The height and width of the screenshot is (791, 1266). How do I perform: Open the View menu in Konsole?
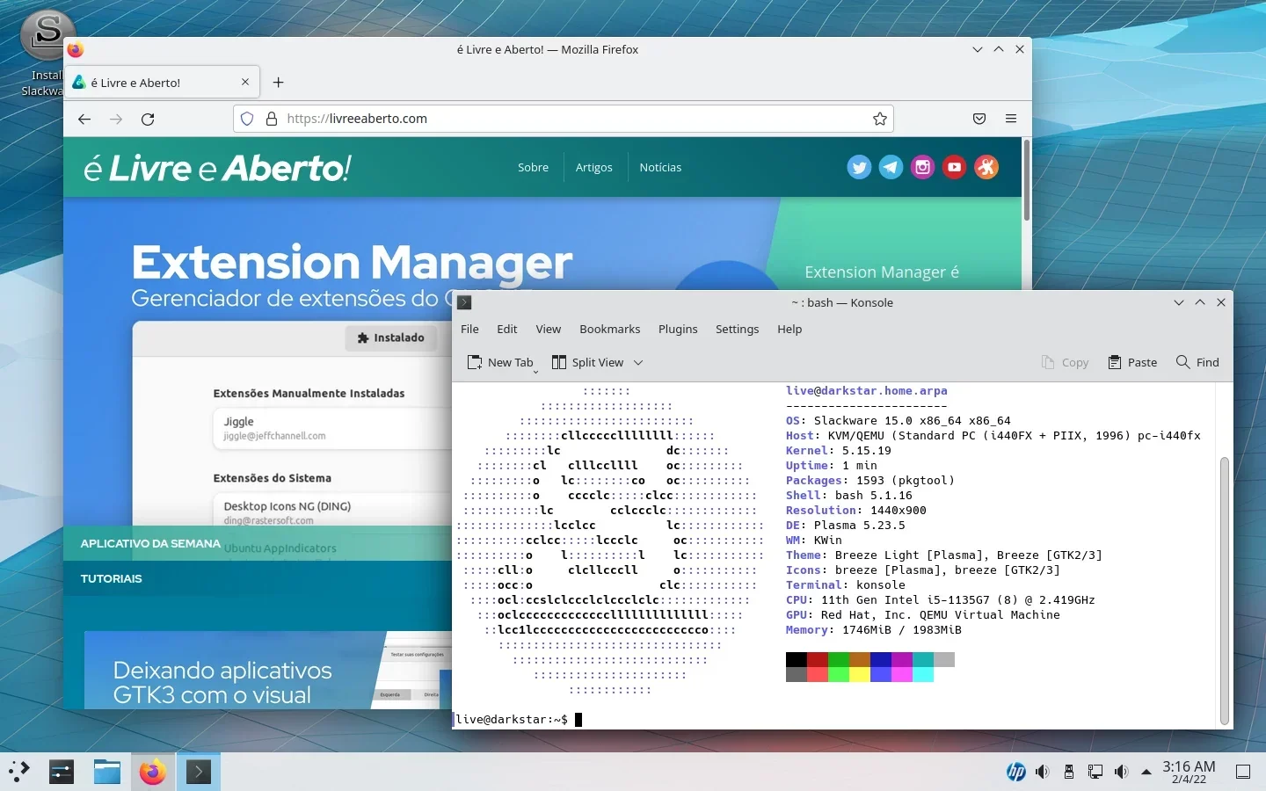pyautogui.click(x=549, y=329)
